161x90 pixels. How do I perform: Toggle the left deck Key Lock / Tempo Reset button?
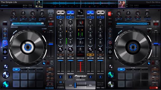51,24
